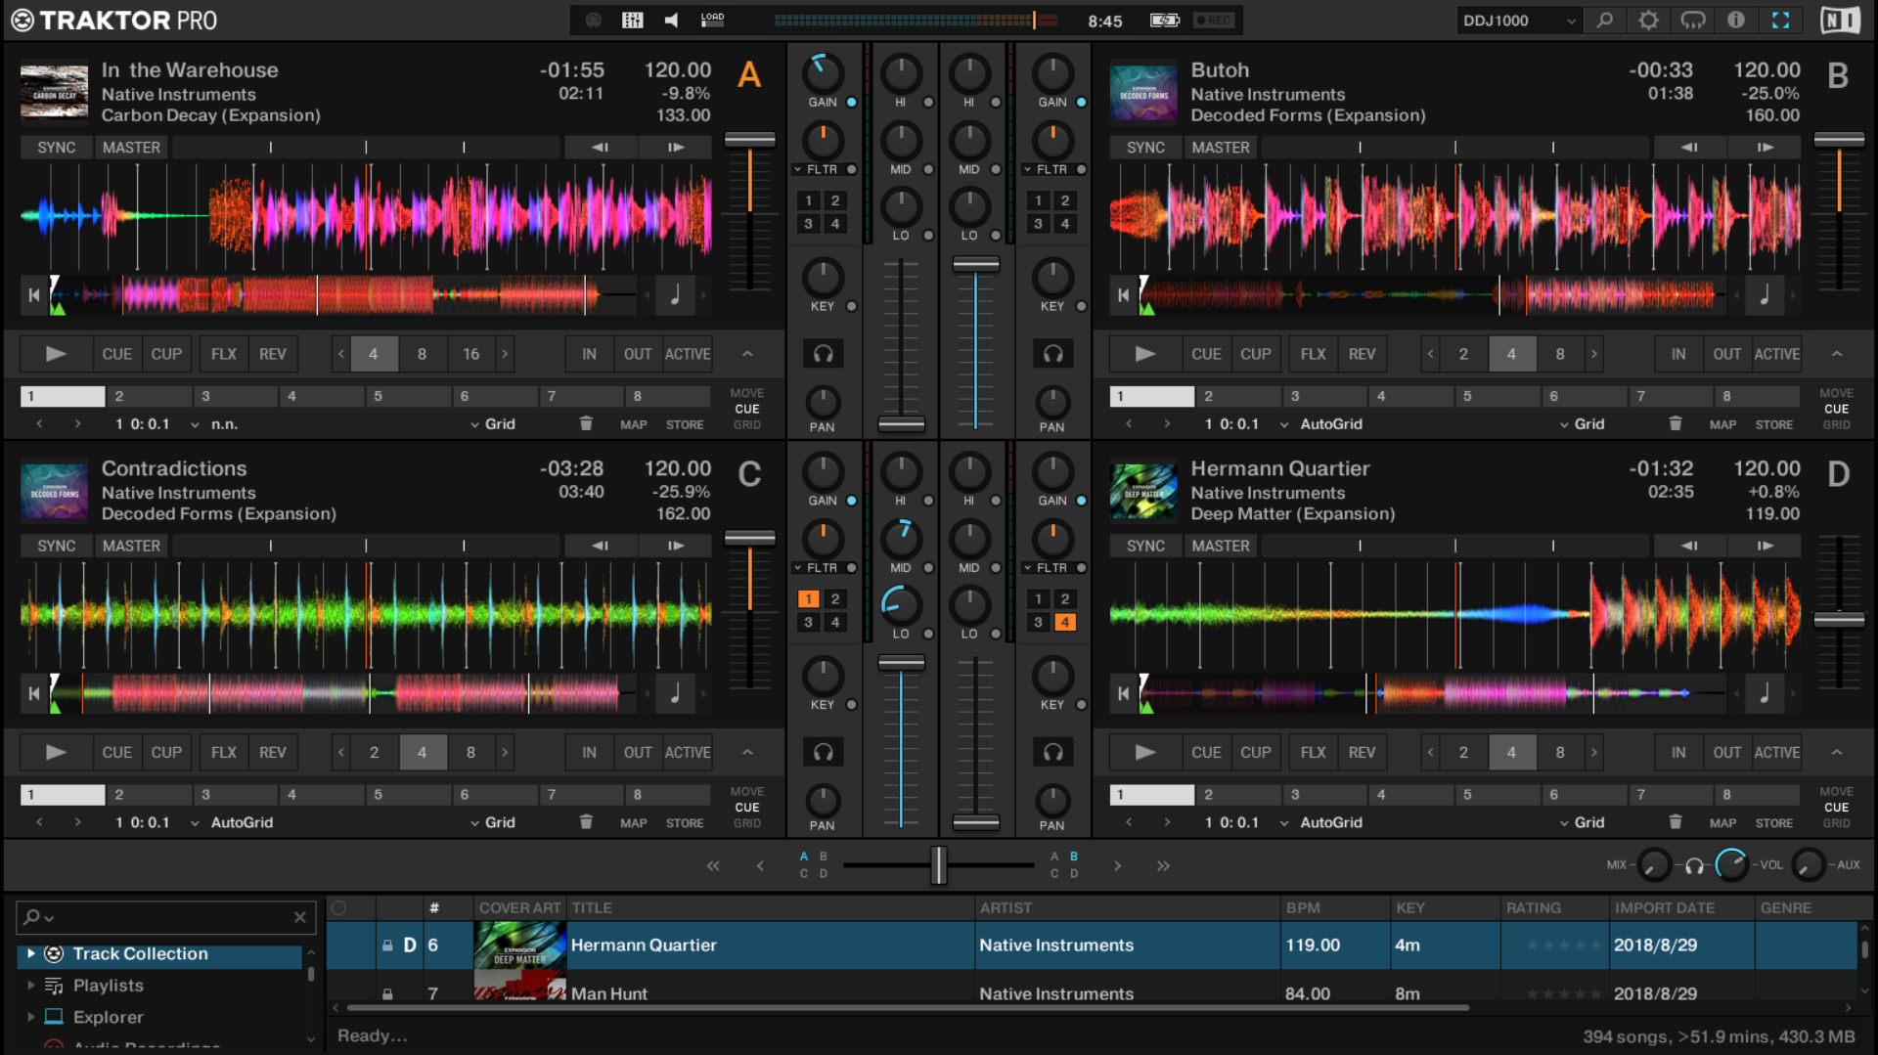Enable FLX flux mode on Deck A
Viewport: 1878px width, 1055px height.
(x=224, y=354)
